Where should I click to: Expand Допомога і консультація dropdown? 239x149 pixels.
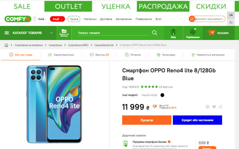(207, 19)
